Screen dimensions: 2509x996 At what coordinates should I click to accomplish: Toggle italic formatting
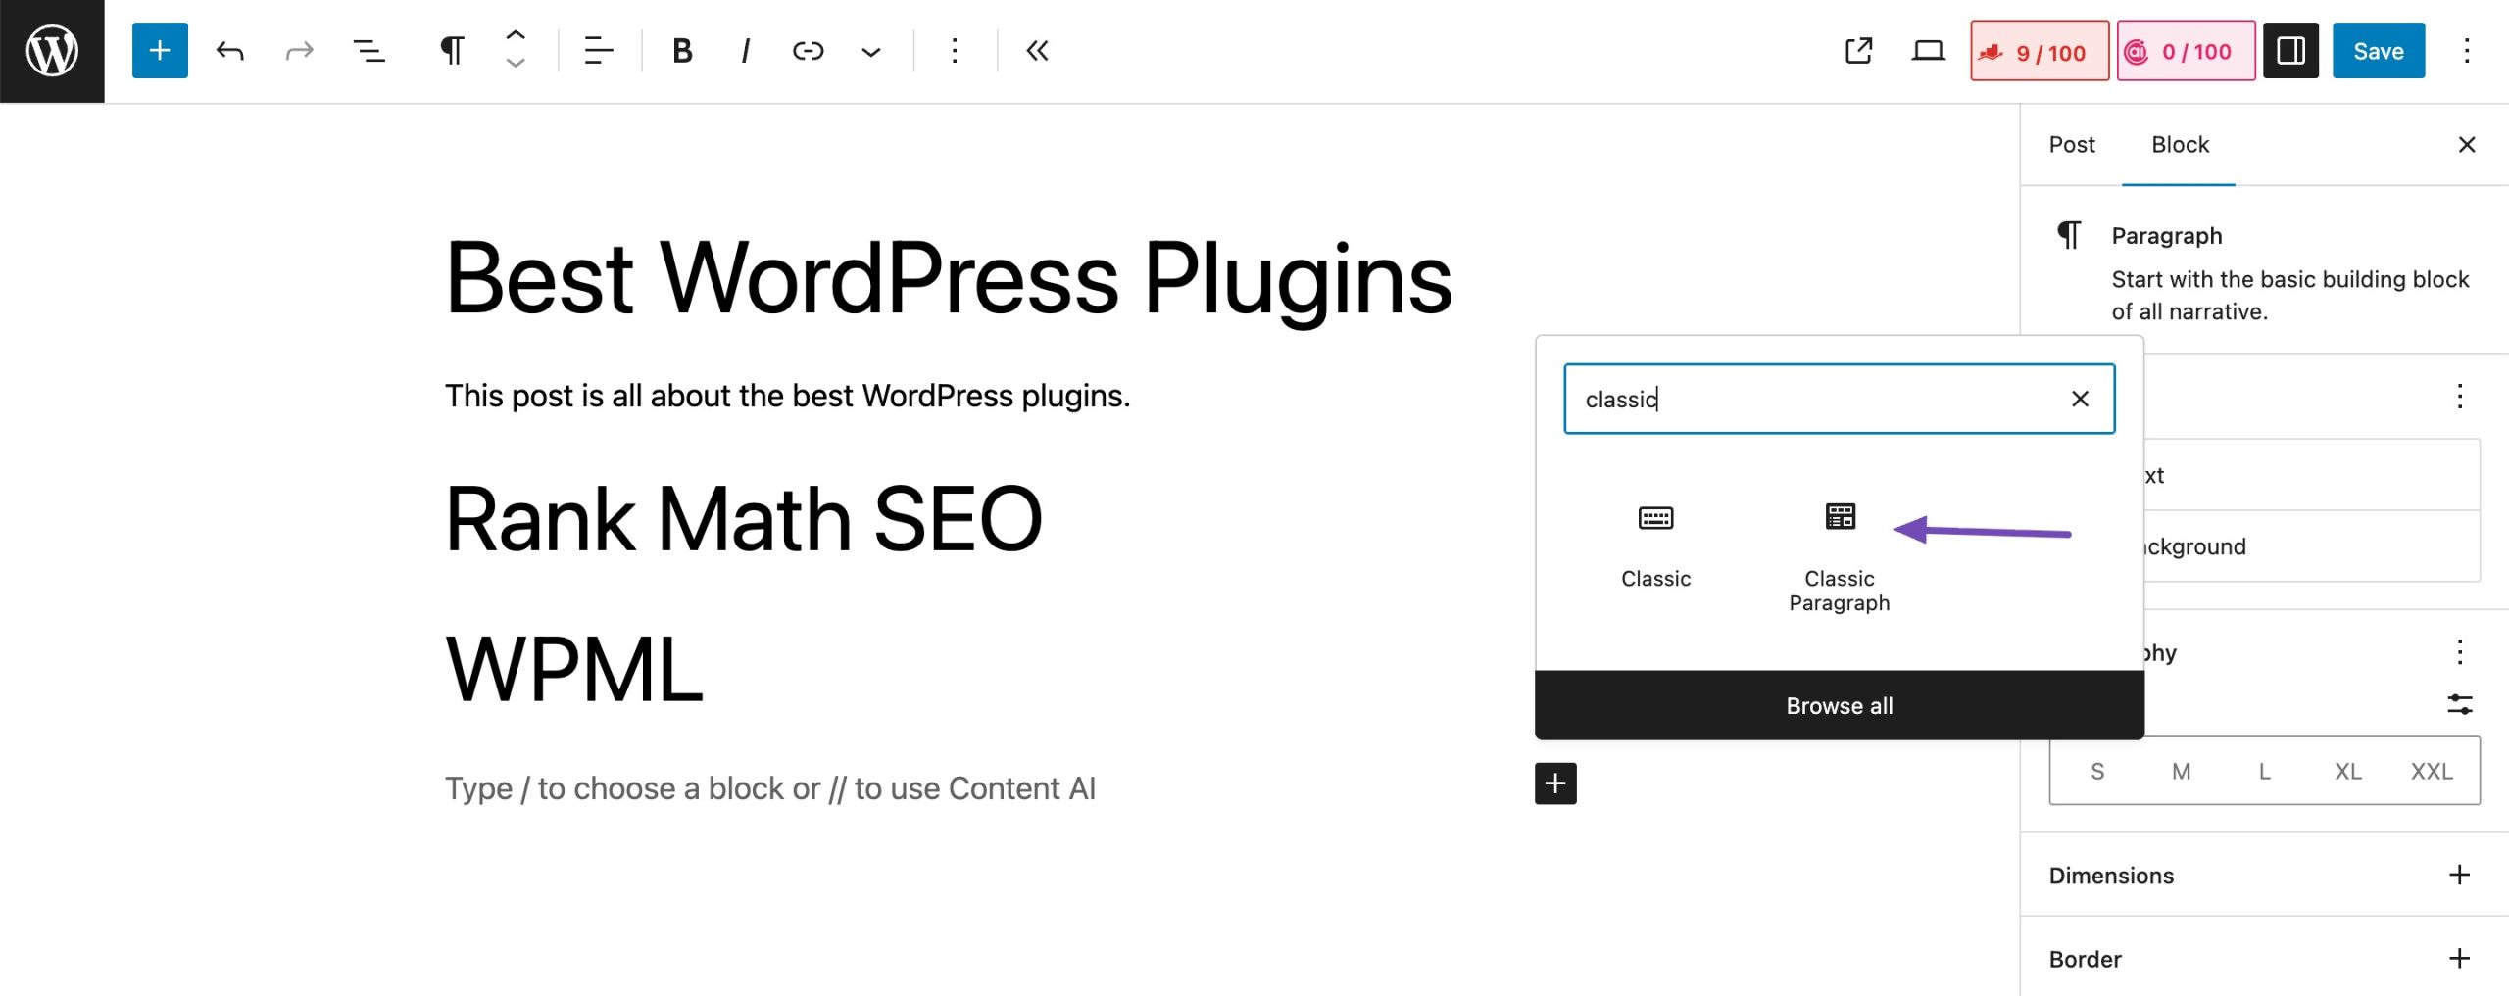click(746, 51)
